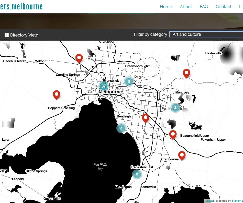Expand the 37 cluster marker at Melbourne

[103, 86]
